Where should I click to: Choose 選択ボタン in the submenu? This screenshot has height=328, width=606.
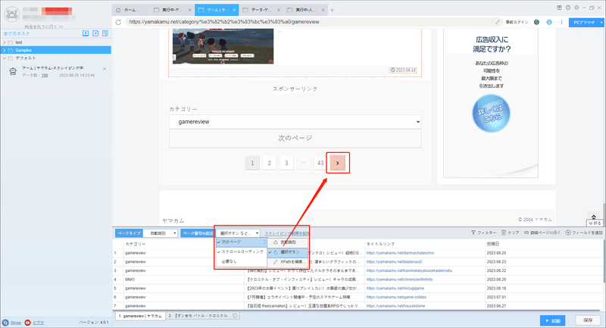(288, 252)
